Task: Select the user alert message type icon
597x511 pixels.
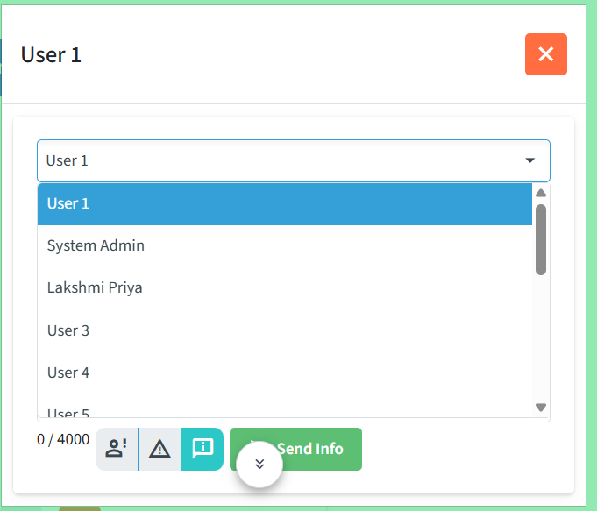Action: click(117, 449)
